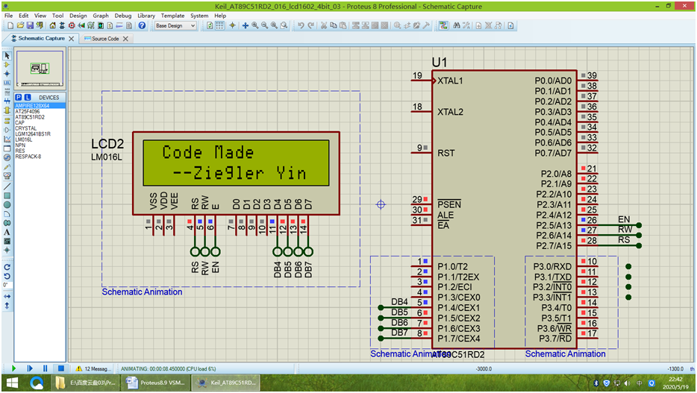Screen dimensions: 697x393
Task: Open the File menu
Action: (x=8, y=16)
